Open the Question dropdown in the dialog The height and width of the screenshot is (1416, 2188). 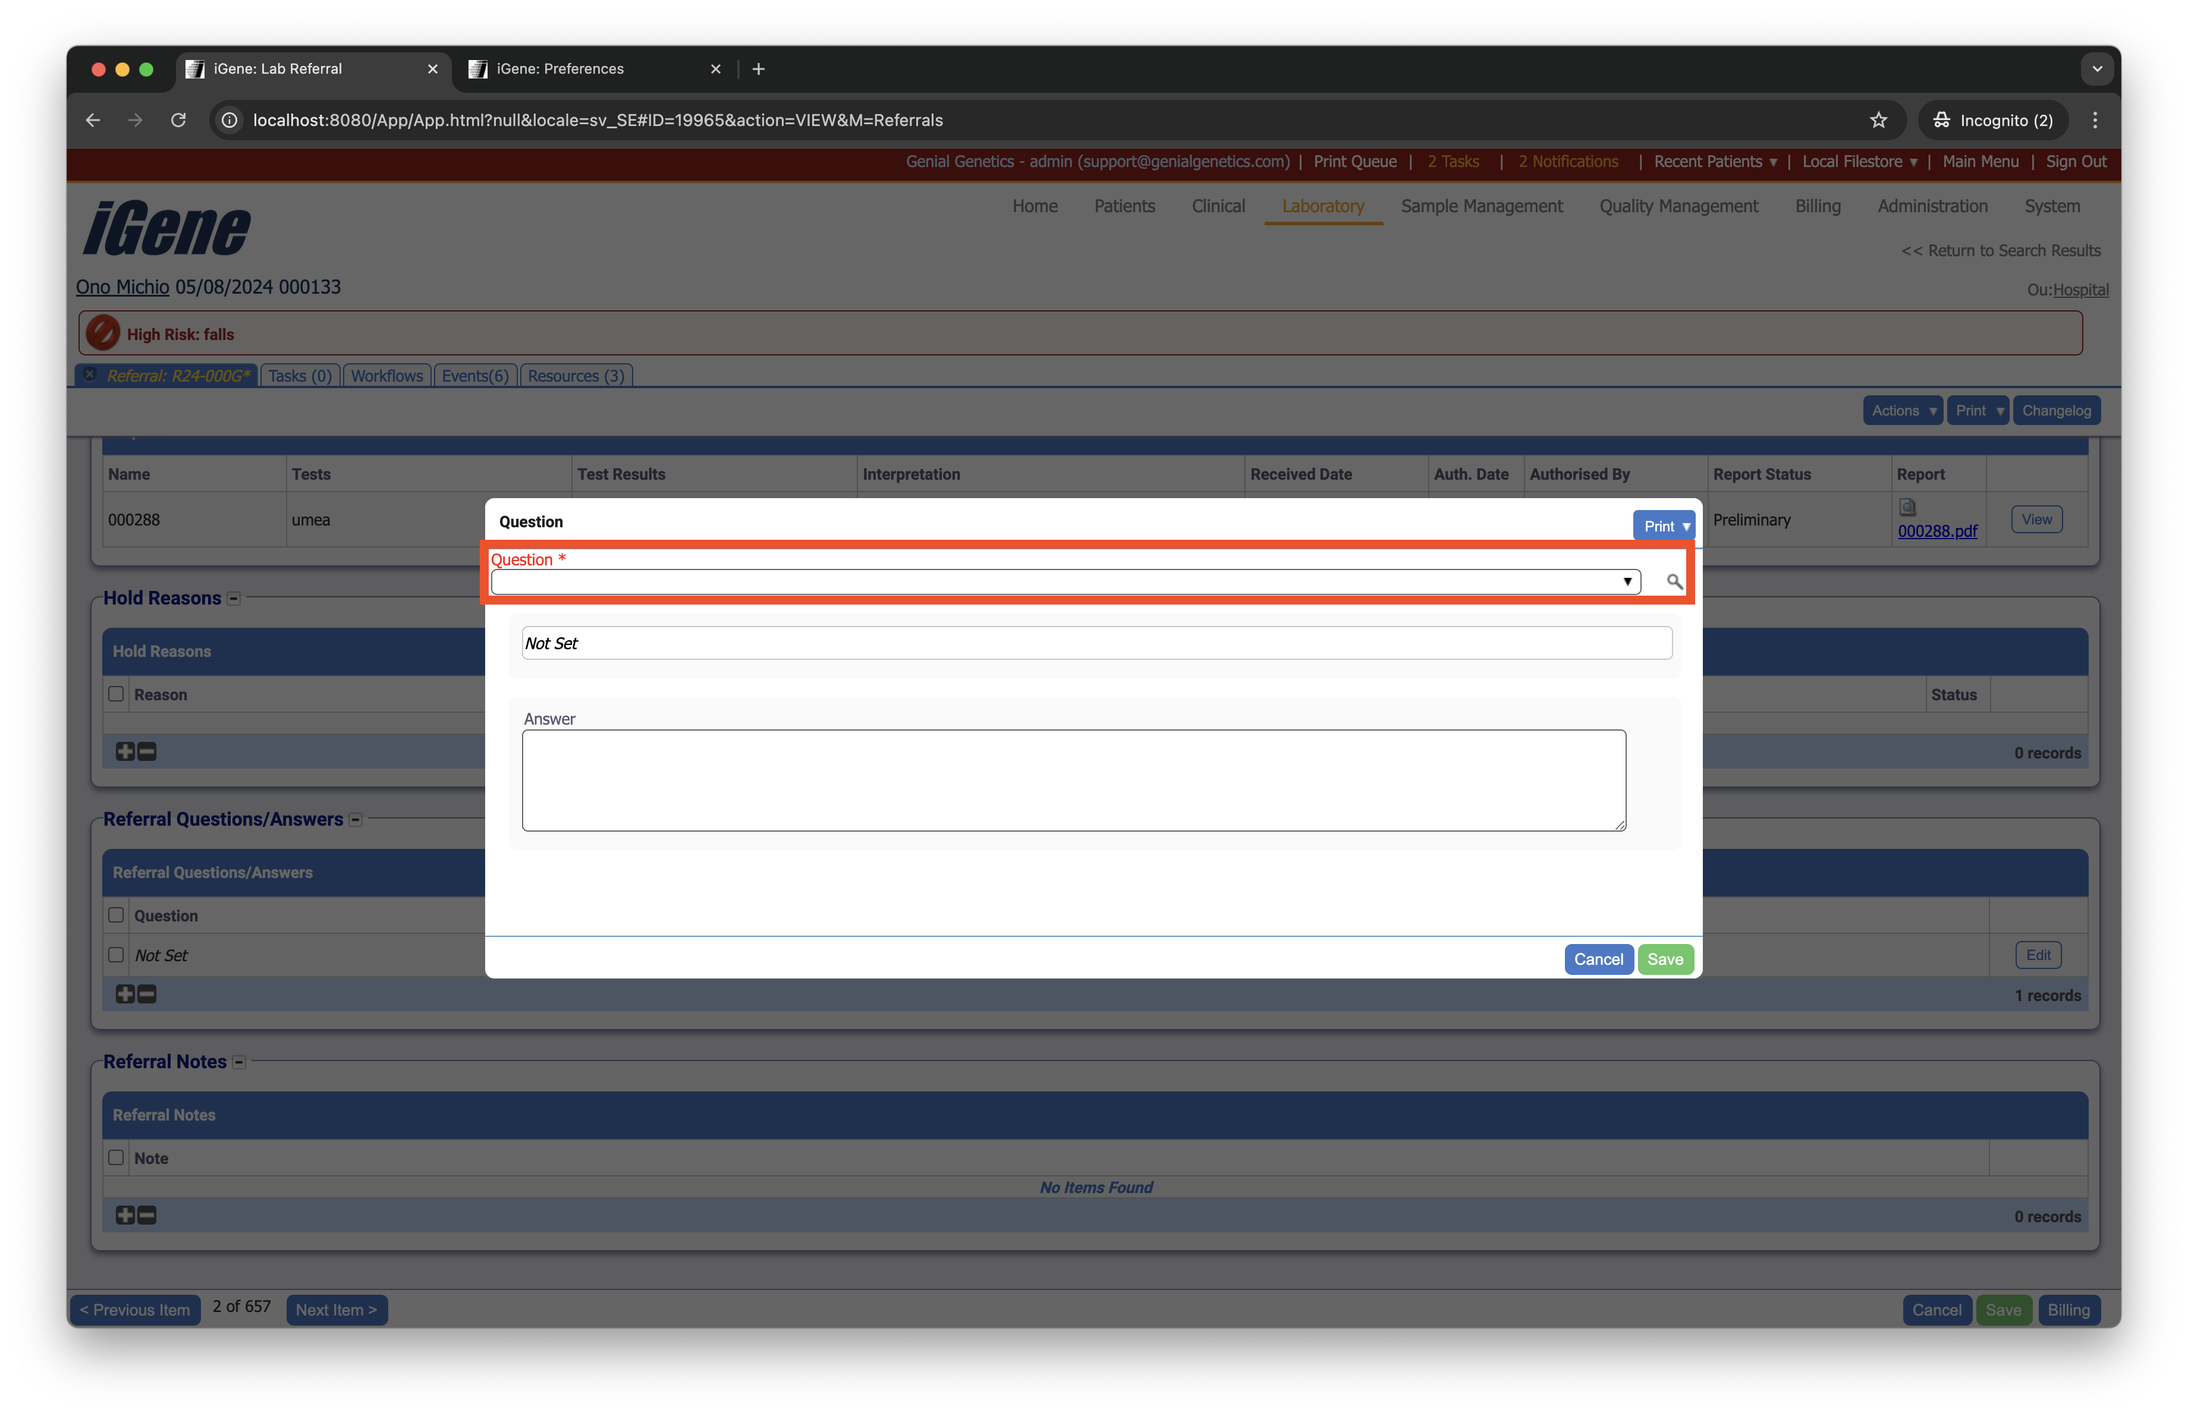pyautogui.click(x=1065, y=581)
